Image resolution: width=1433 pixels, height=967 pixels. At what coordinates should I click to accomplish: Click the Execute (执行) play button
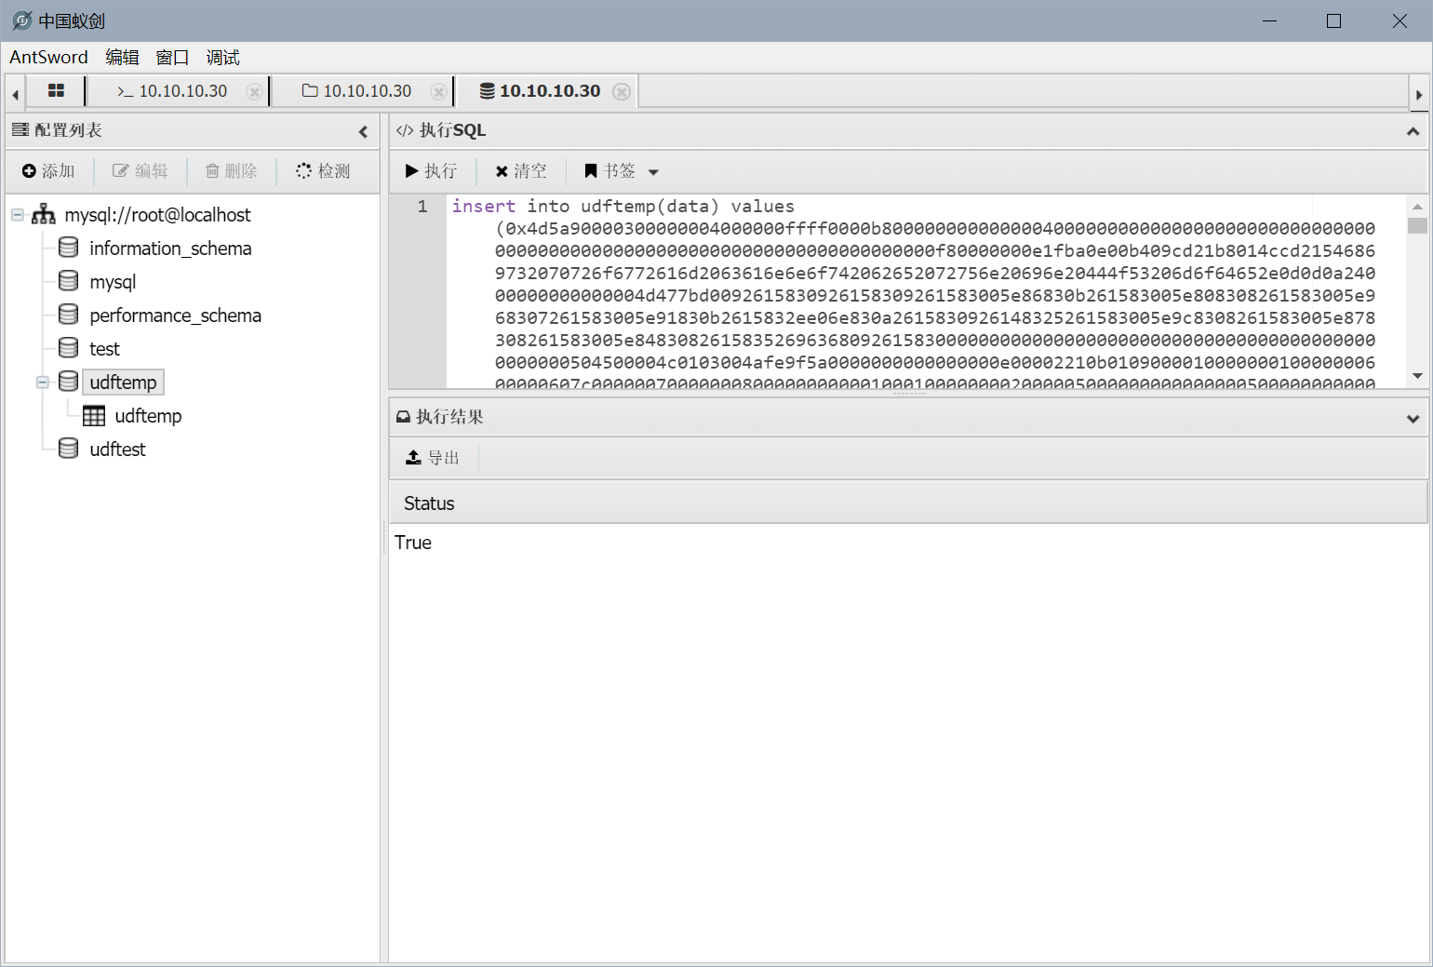click(x=431, y=171)
